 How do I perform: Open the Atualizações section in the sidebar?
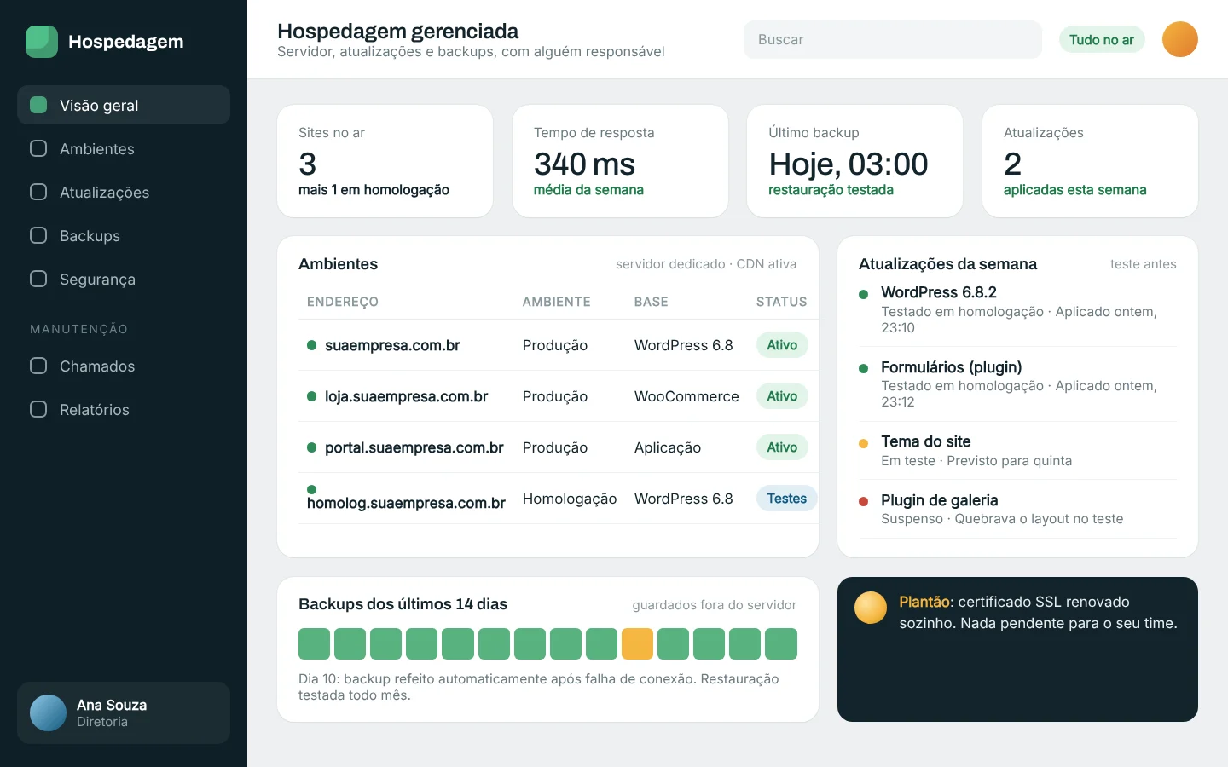coord(124,192)
